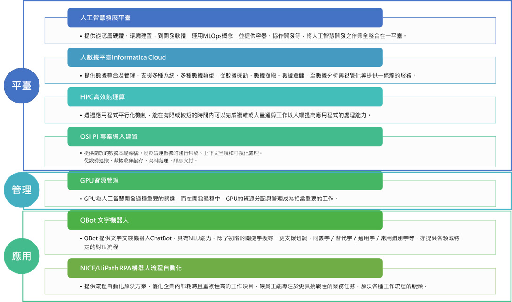Image resolution: width=512 pixels, height=302 pixels.
Task: Select the 管理 category circle
Action: (22, 190)
